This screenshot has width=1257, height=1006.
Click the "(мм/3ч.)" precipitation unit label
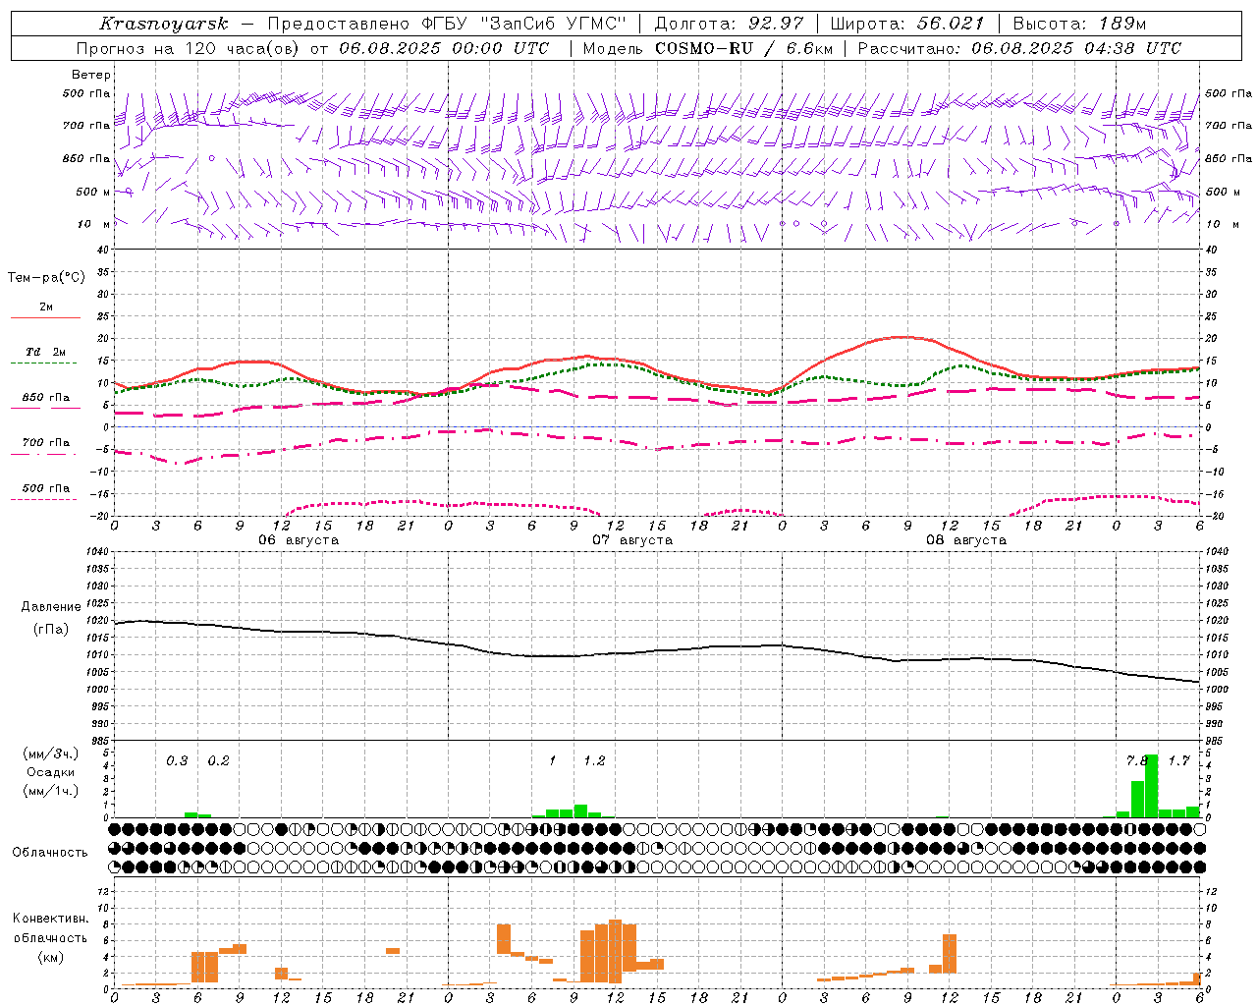click(x=50, y=754)
